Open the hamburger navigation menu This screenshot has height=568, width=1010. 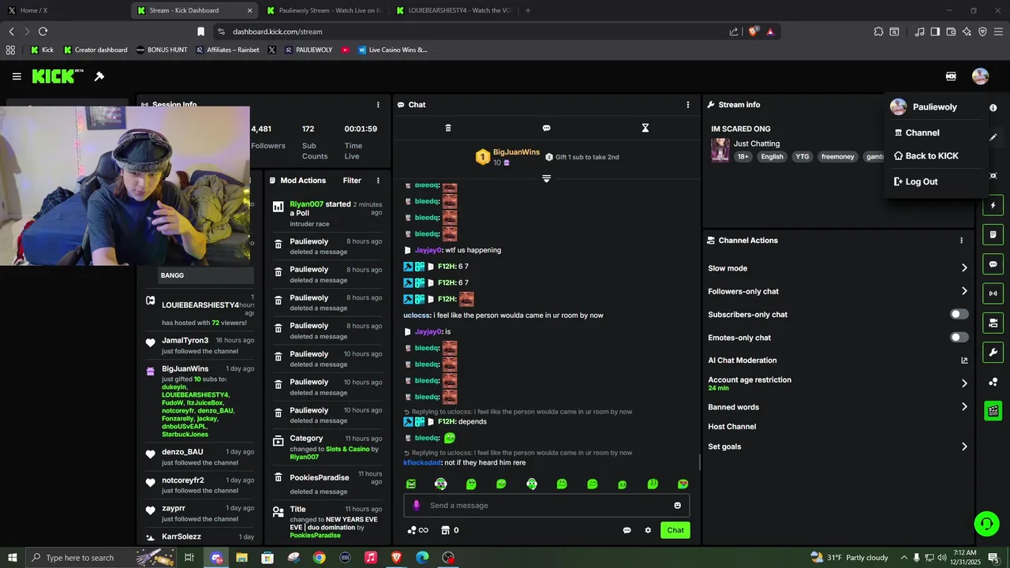tap(17, 77)
